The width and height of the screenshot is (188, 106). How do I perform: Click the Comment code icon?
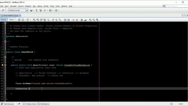pyautogui.click(x=82, y=20)
